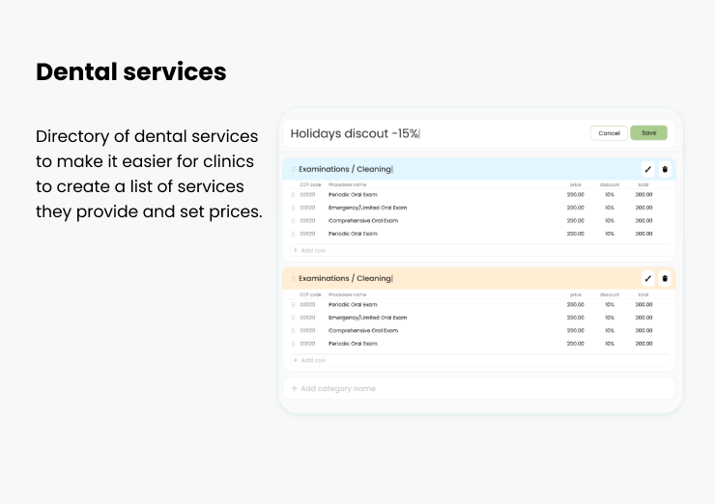Click the pencil edit icon in orange category header
This screenshot has width=715, height=504.
[x=648, y=278]
